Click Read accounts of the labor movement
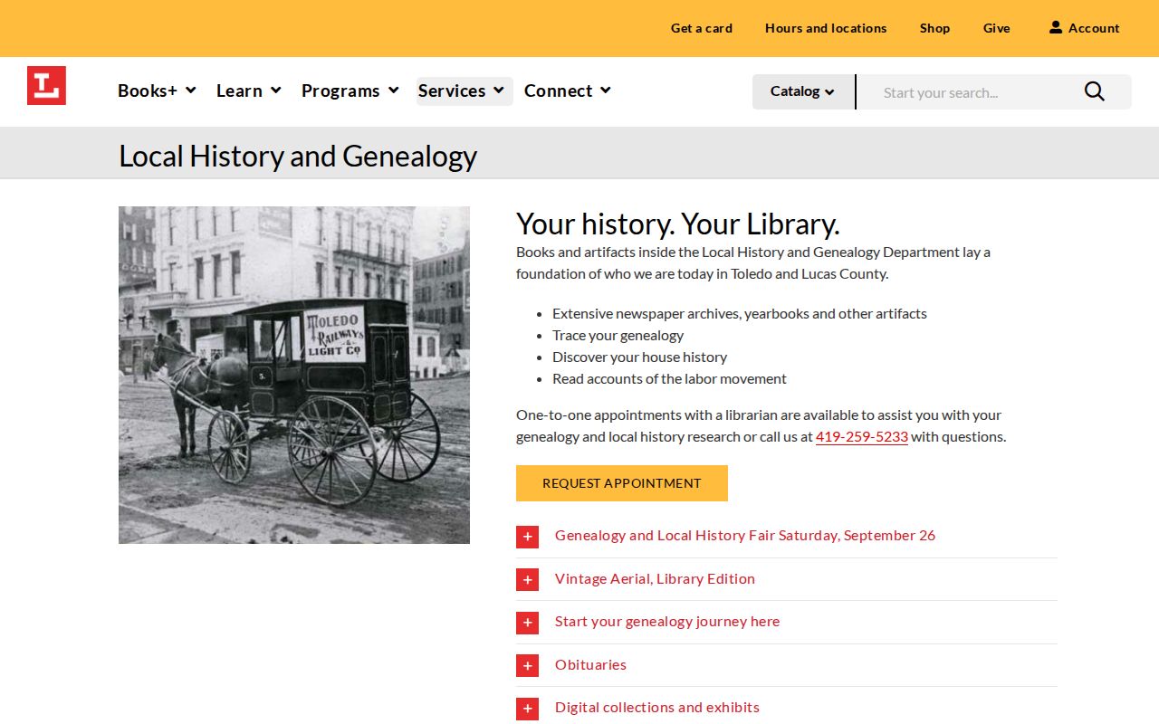The height and width of the screenshot is (724, 1159). pyautogui.click(x=670, y=378)
